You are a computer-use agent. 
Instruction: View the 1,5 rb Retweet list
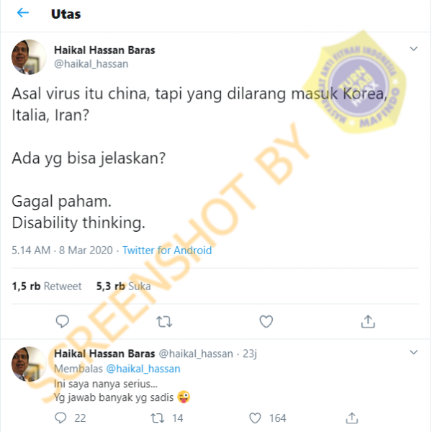point(47,287)
